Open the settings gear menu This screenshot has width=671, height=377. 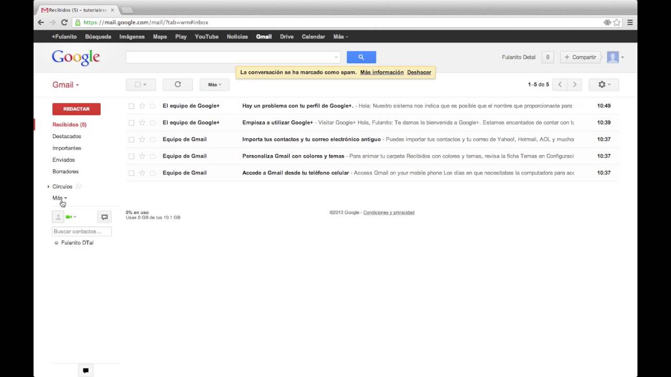pyautogui.click(x=604, y=84)
